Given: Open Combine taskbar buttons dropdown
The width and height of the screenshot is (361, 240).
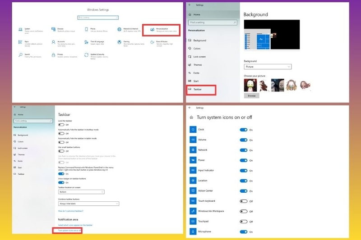Looking at the screenshot, I should point(88,204).
